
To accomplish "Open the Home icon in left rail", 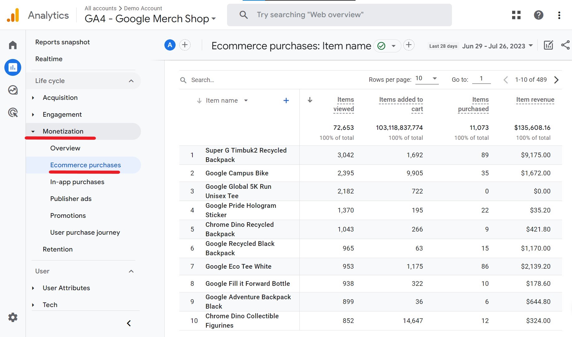I will tap(13, 45).
